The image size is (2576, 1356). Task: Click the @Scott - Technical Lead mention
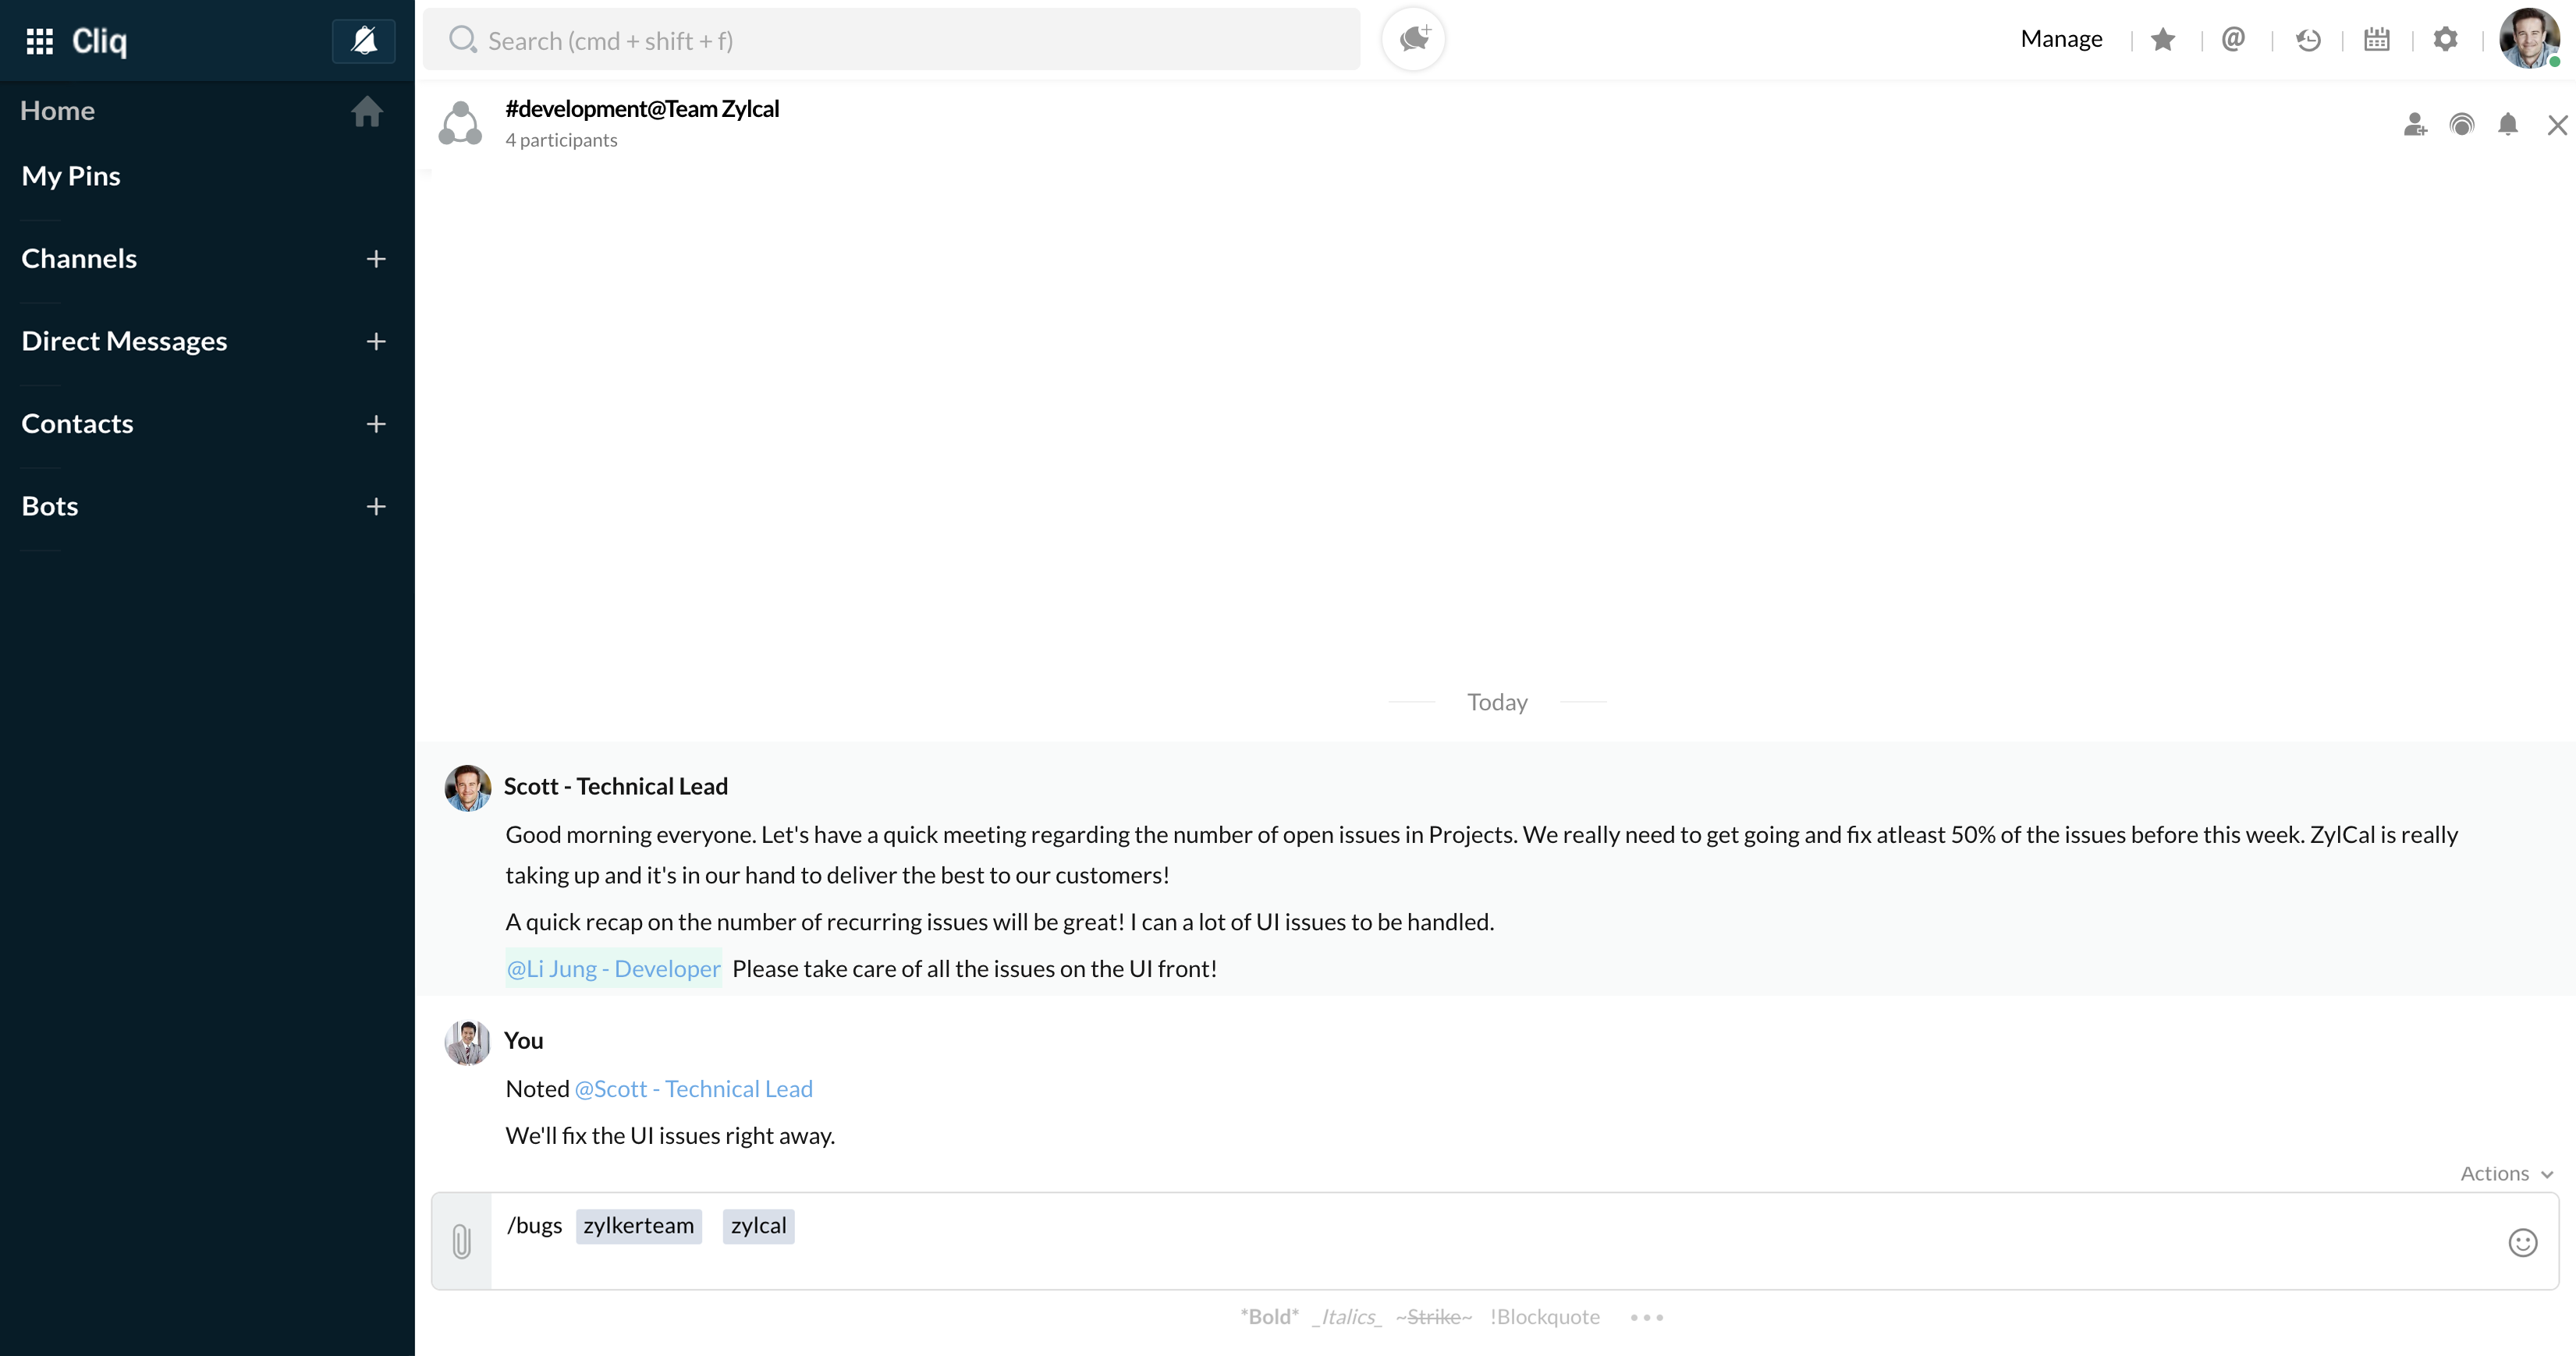[x=694, y=1089]
